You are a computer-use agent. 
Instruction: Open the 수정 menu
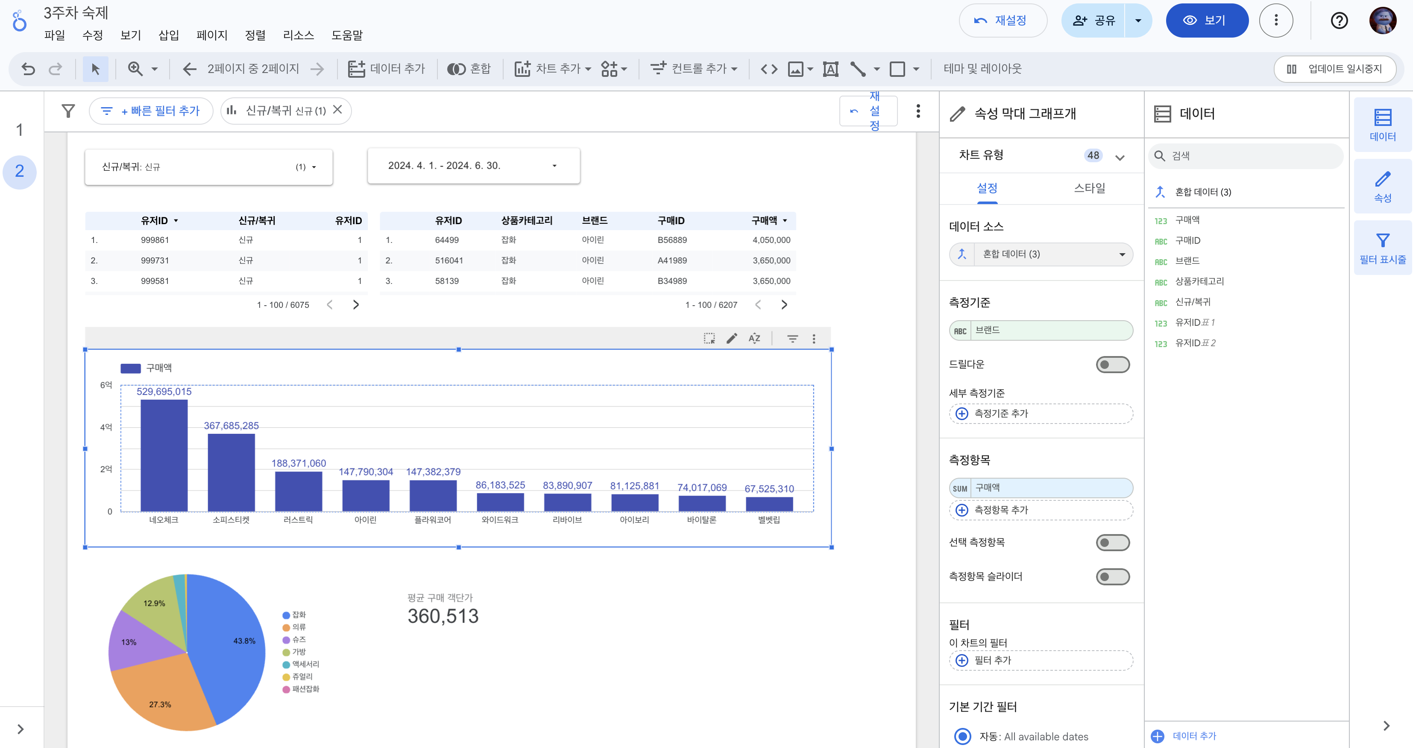(x=93, y=35)
